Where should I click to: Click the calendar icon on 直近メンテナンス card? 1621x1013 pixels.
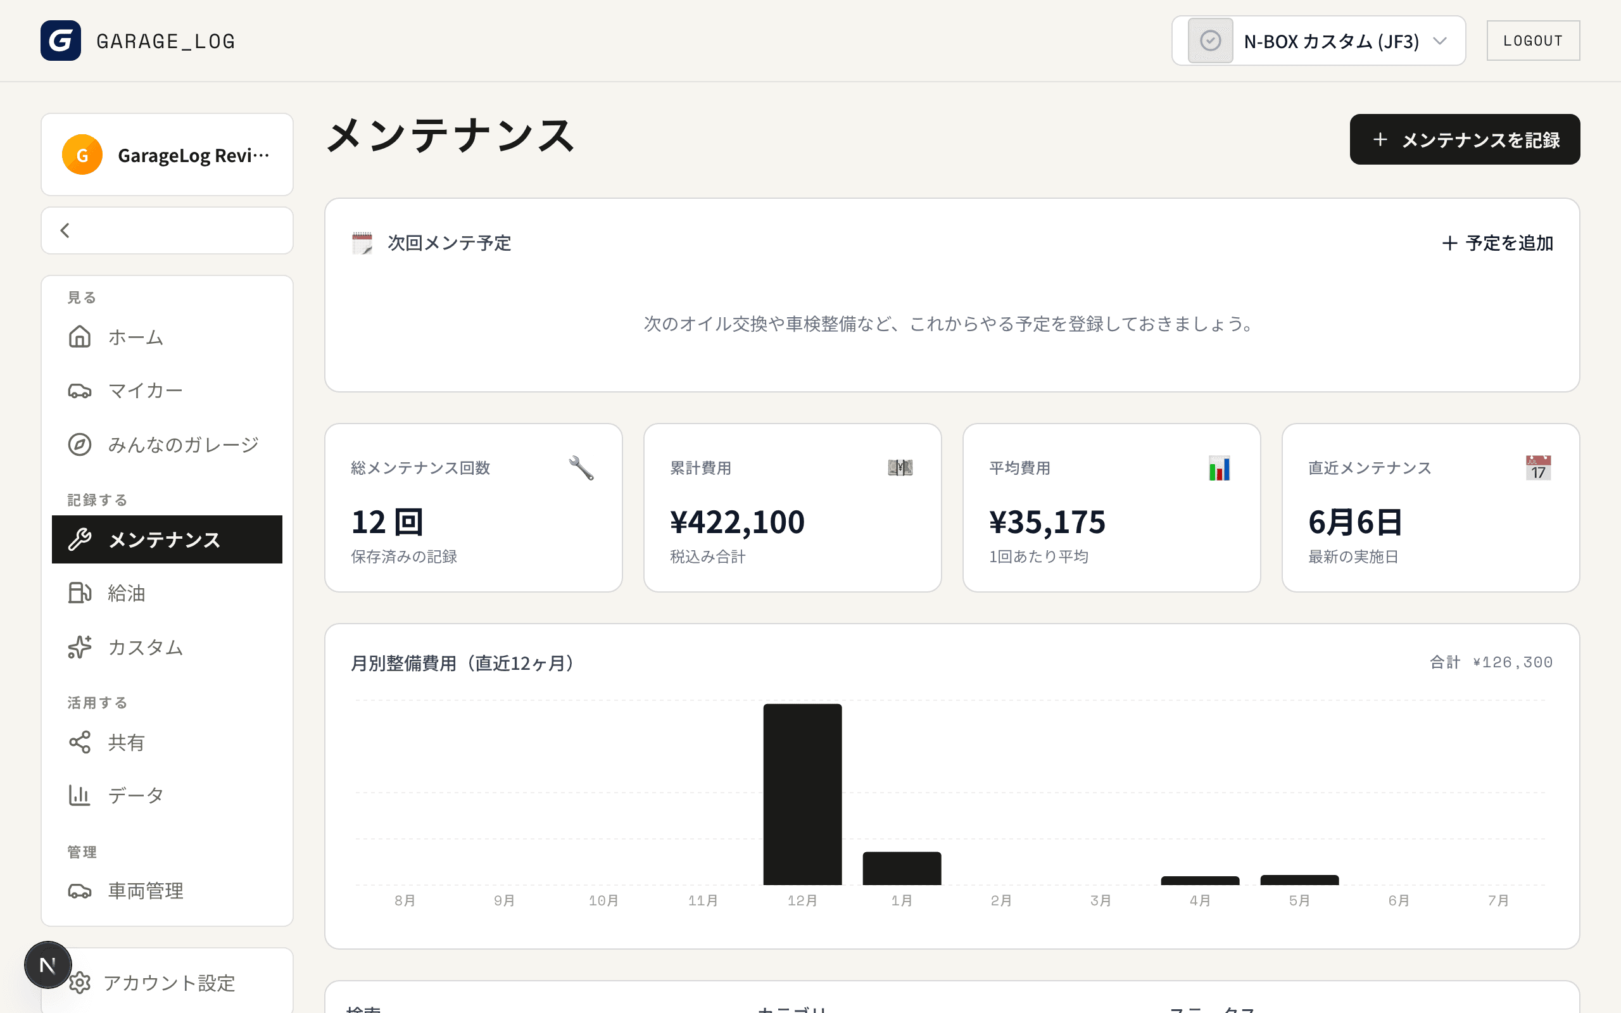pyautogui.click(x=1538, y=468)
